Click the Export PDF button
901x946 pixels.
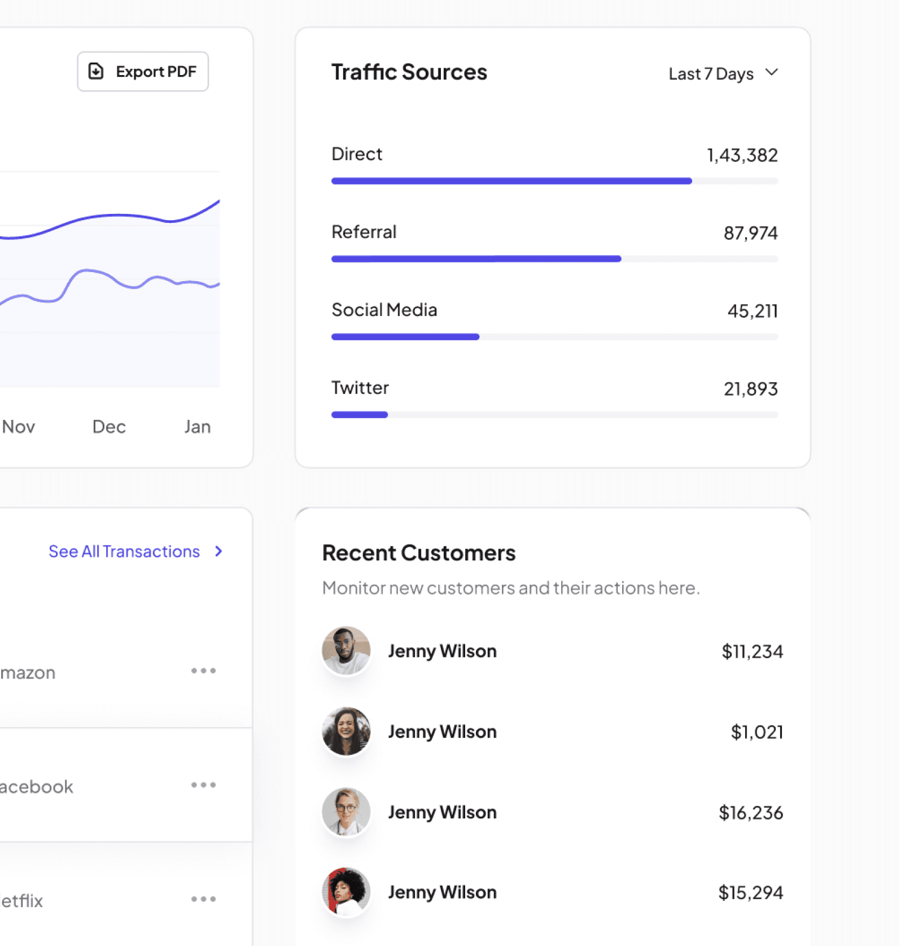143,72
